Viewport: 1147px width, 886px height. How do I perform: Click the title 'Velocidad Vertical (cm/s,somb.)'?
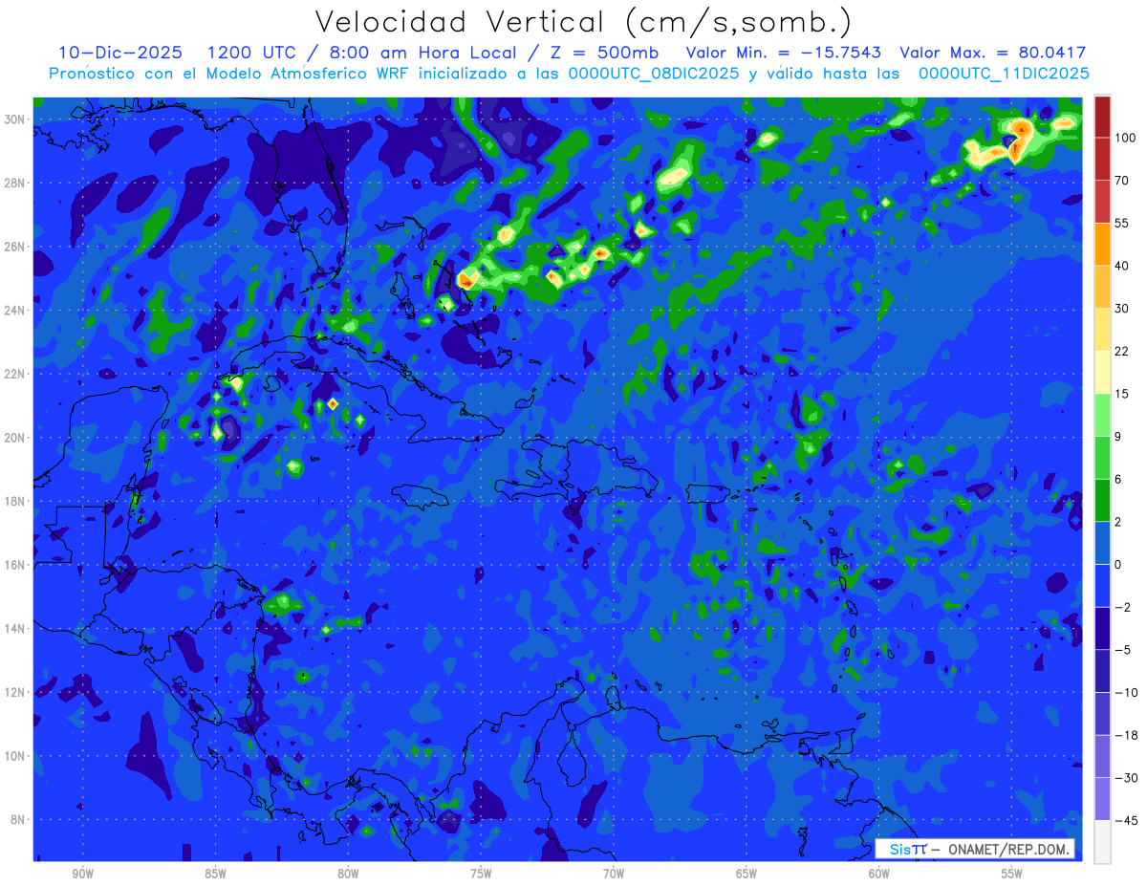click(x=583, y=23)
